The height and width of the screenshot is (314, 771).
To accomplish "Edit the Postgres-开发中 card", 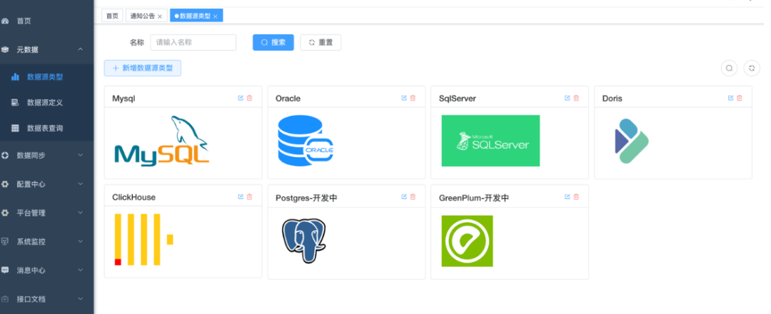I will (403, 196).
